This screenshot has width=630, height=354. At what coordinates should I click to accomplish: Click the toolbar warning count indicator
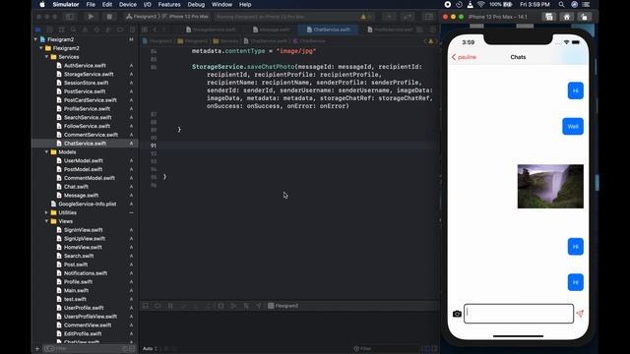(365, 17)
